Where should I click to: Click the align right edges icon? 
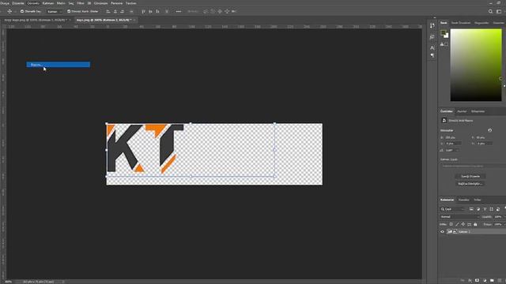(123, 11)
